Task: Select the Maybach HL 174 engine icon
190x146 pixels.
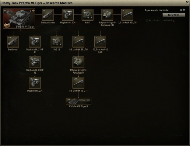Action: pyautogui.click(x=68, y=15)
